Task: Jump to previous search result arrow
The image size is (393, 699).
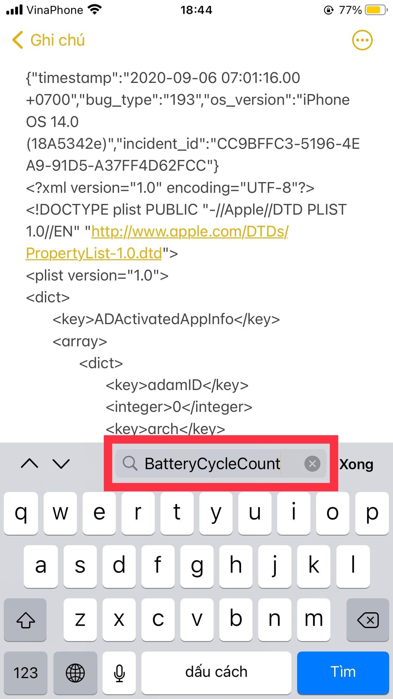Action: point(29,464)
